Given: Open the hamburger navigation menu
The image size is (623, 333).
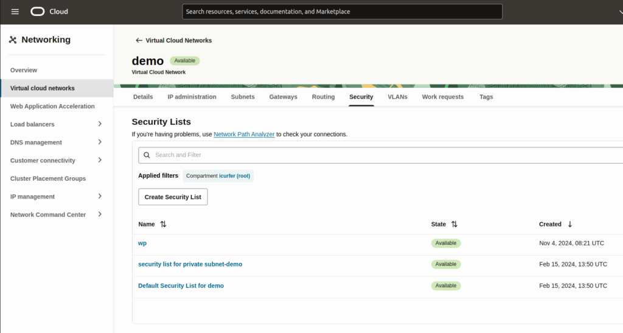Looking at the screenshot, I should coord(15,12).
